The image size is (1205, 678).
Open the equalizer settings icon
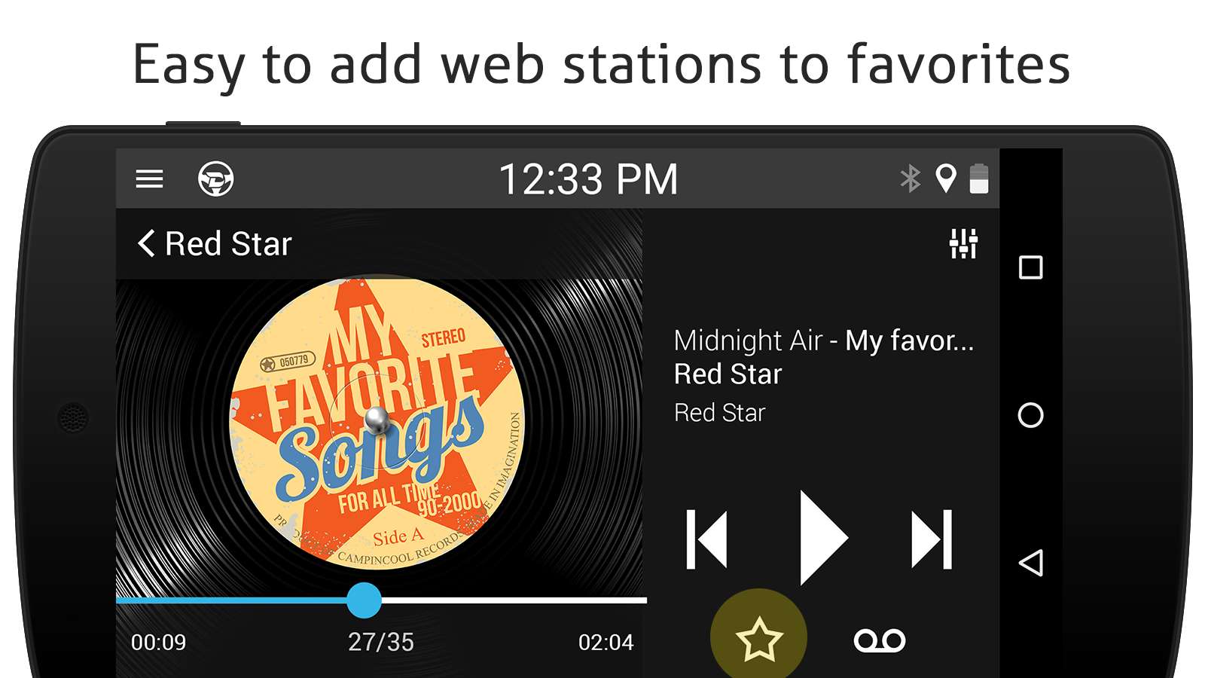click(963, 243)
